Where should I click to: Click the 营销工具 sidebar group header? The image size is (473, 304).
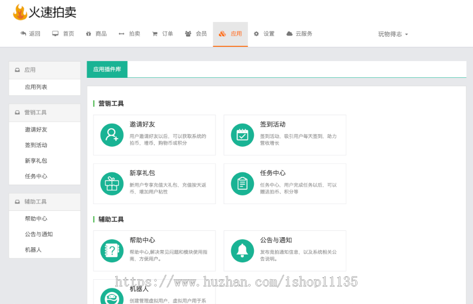(x=45, y=113)
